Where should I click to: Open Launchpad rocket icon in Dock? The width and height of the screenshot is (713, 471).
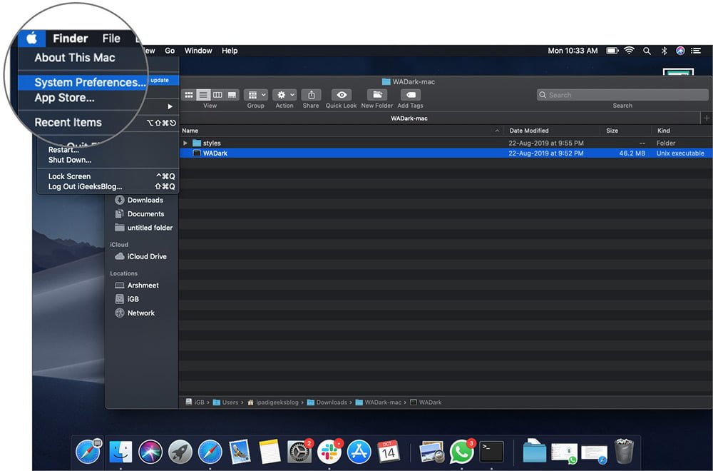coord(180,452)
